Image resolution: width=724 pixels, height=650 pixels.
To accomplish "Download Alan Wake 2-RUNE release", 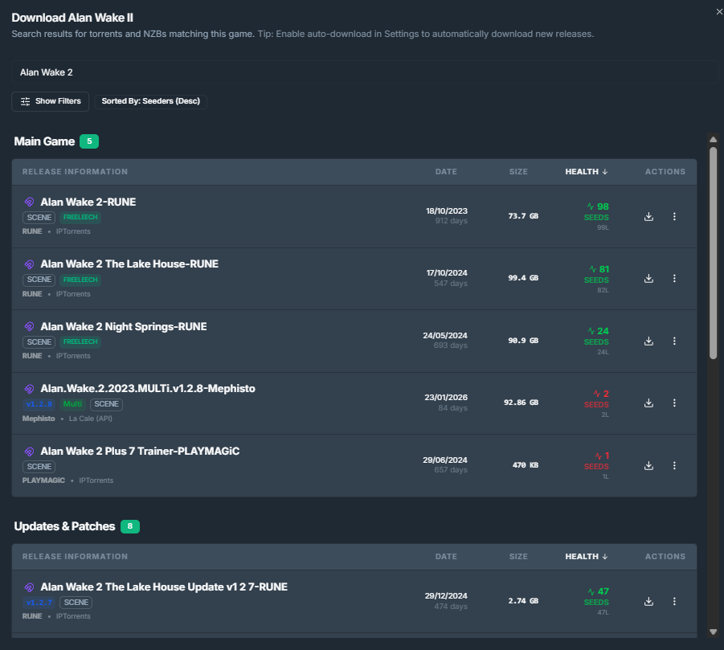I will (648, 216).
